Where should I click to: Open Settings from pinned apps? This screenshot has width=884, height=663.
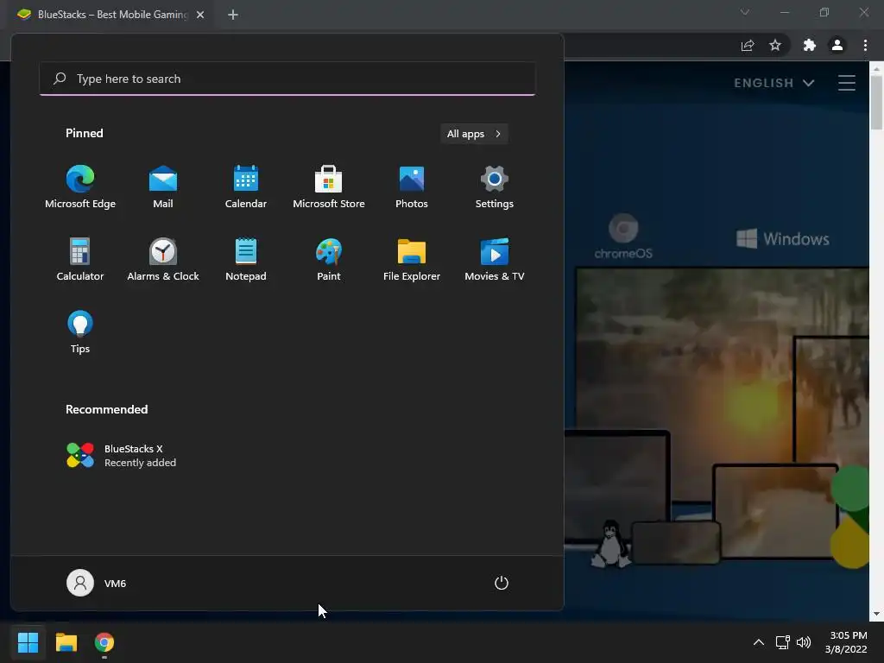pyautogui.click(x=495, y=187)
